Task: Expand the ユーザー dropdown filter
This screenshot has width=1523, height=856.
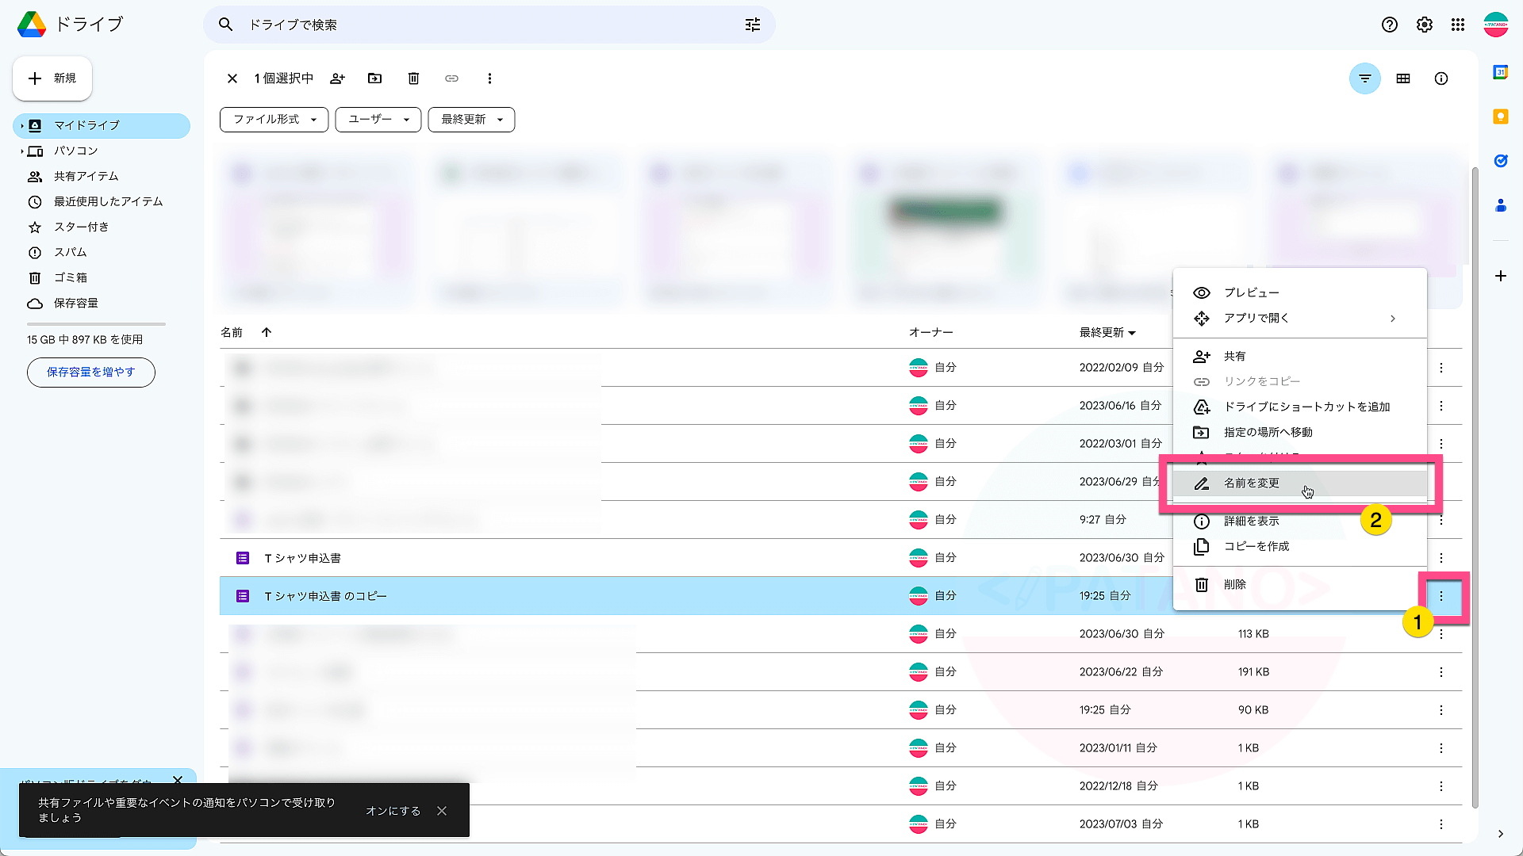Action: pos(377,119)
